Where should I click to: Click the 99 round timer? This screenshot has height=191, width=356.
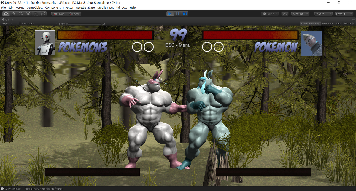point(178,35)
